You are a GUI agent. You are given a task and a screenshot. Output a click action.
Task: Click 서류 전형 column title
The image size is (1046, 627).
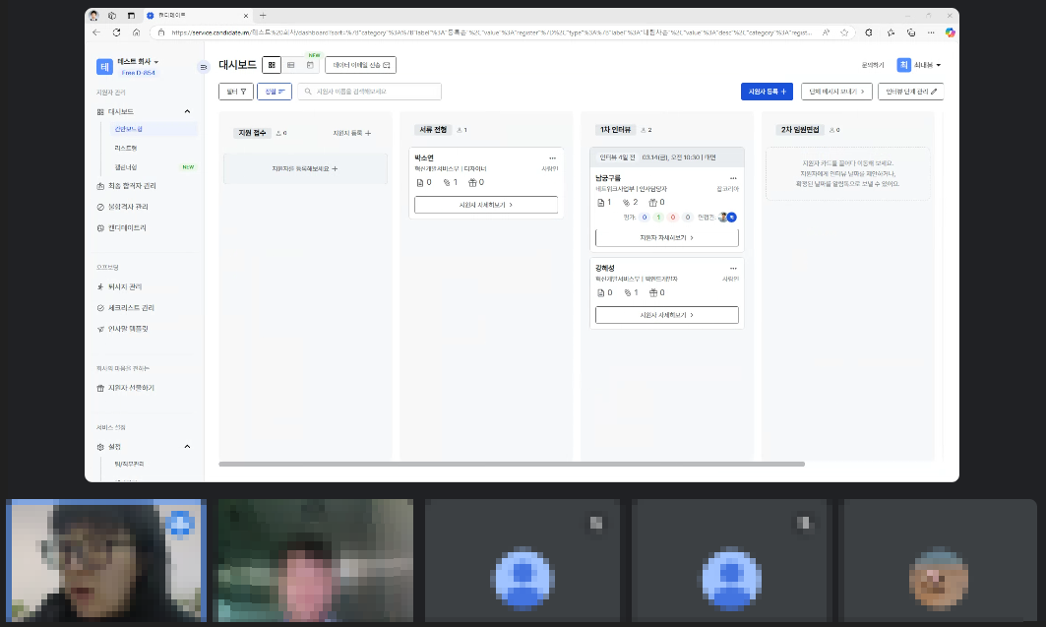tap(433, 130)
